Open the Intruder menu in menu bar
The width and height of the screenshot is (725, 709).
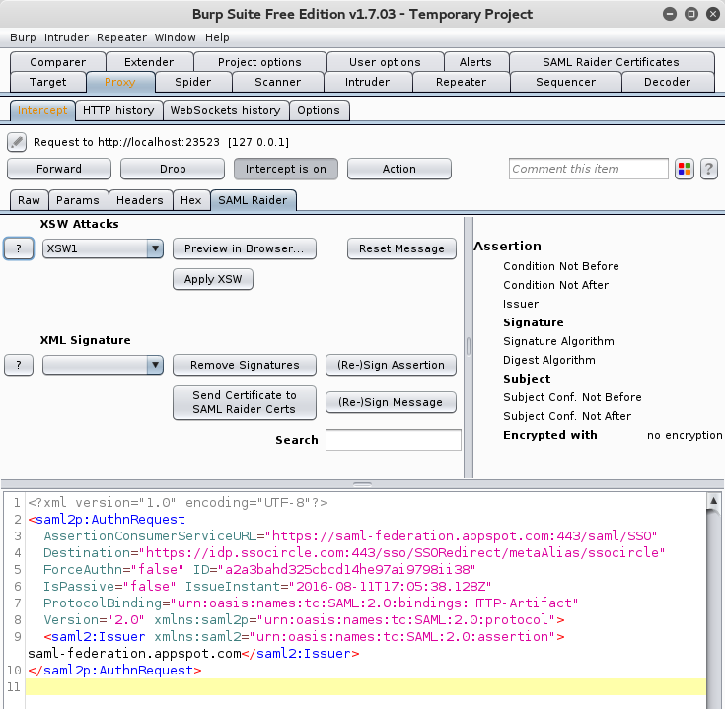(66, 37)
